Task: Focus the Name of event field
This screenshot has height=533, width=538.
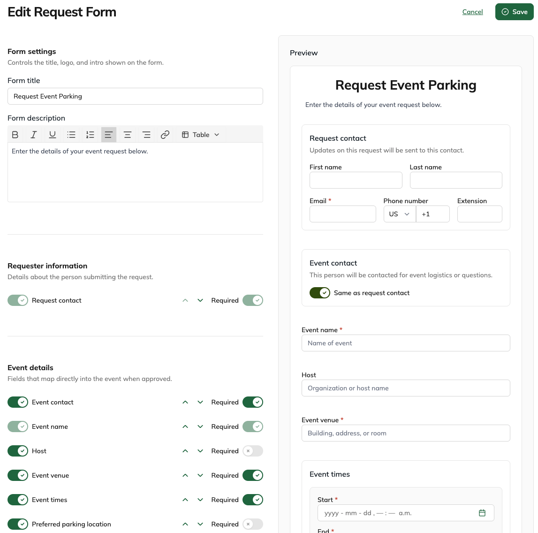Action: click(x=406, y=343)
